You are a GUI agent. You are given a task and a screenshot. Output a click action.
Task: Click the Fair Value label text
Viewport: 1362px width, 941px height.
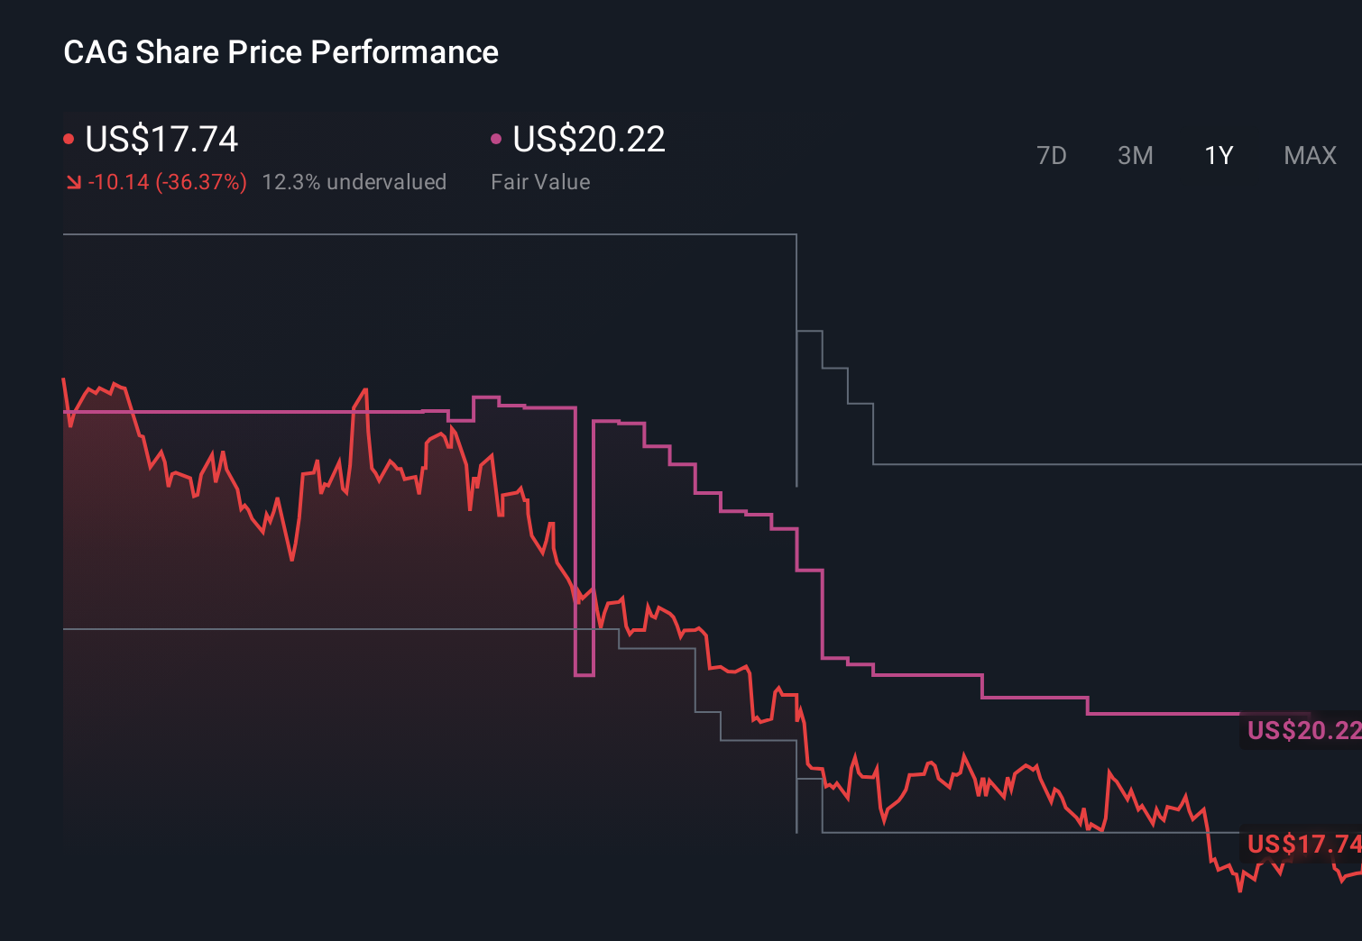[x=539, y=181]
